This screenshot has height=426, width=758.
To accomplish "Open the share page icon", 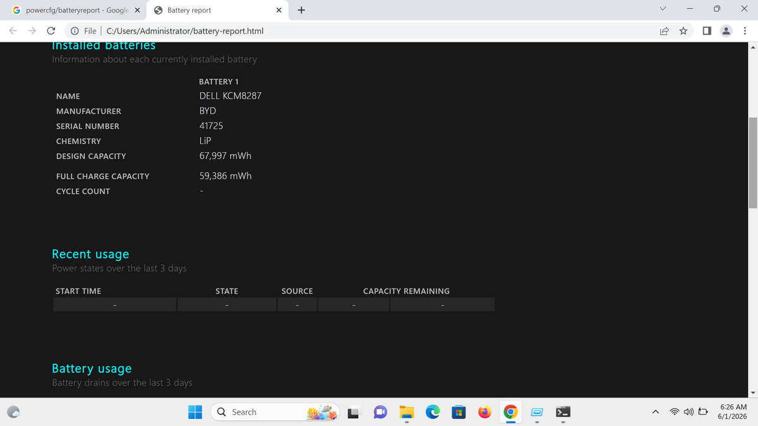I will click(665, 31).
